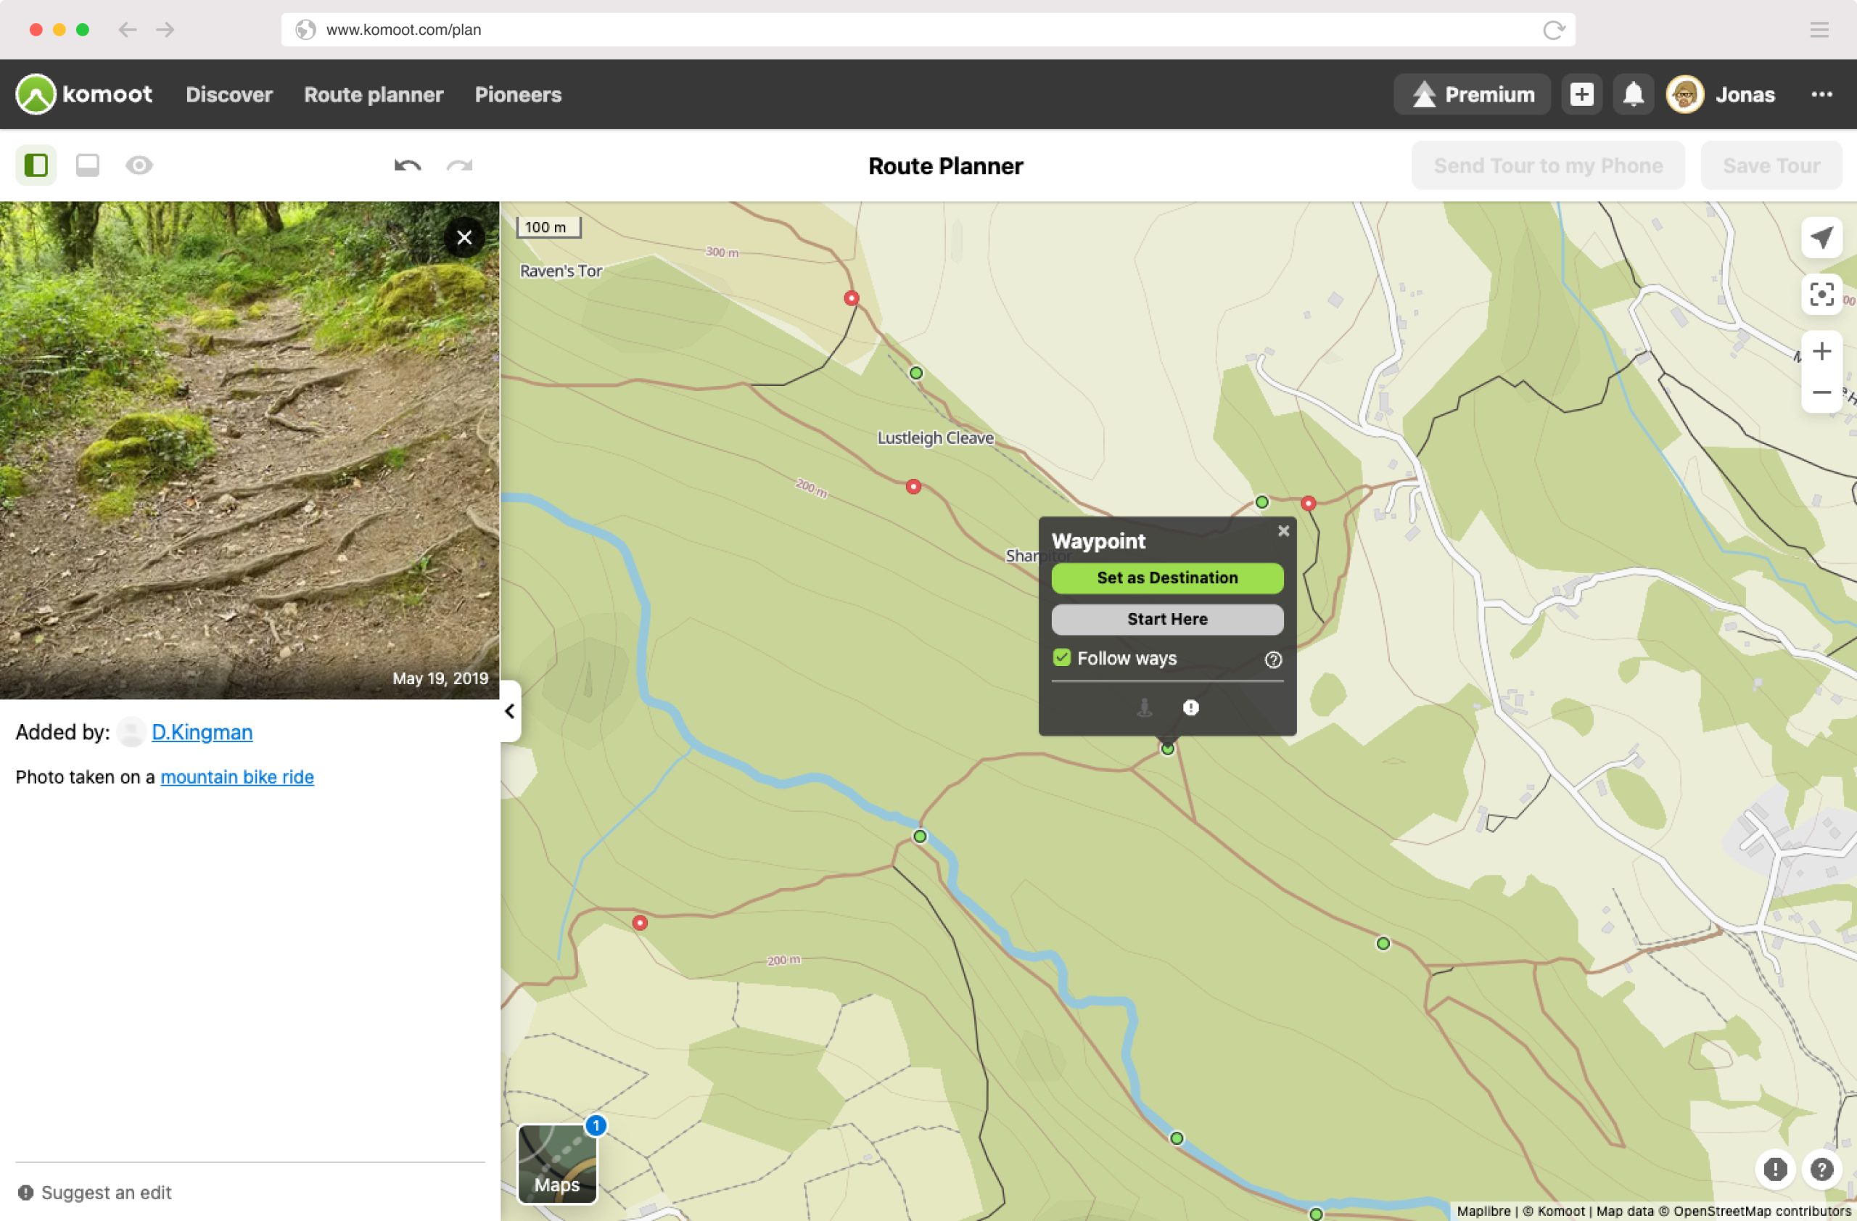The height and width of the screenshot is (1221, 1857).
Task: Click the fit-to-tour frame icon
Action: [1821, 294]
